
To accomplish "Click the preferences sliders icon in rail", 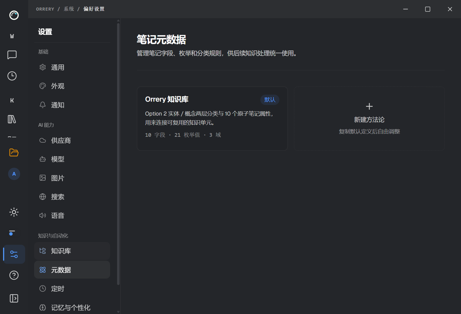I will (x=14, y=254).
